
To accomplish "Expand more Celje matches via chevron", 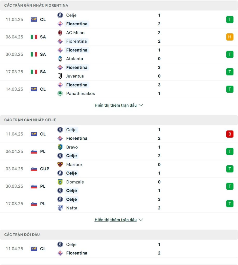I will [141, 219].
